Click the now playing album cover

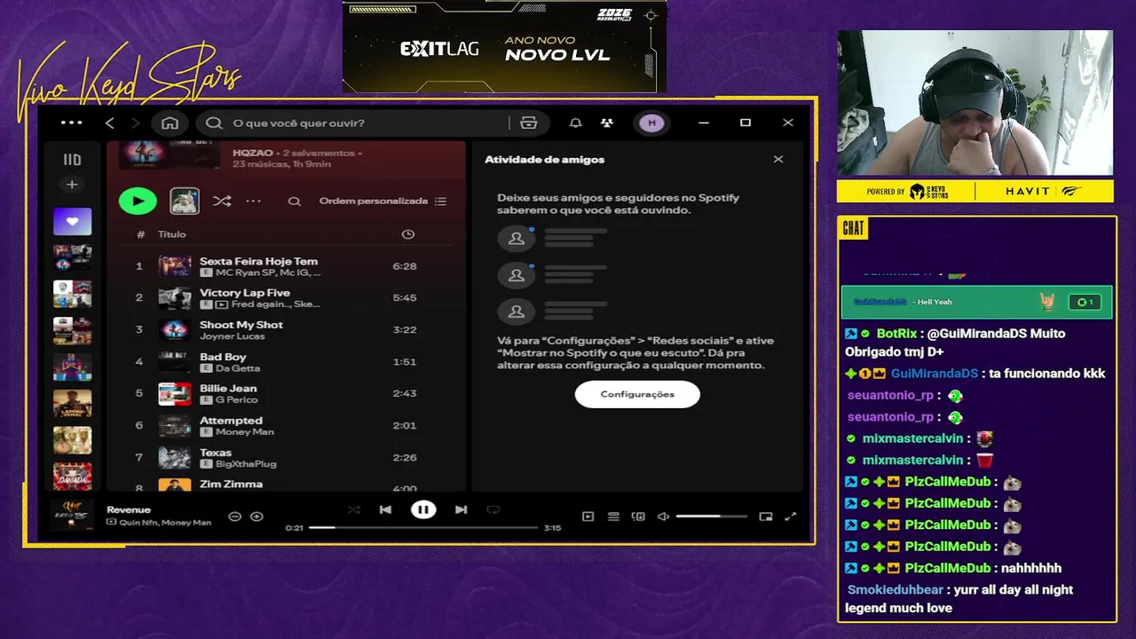[x=72, y=515]
